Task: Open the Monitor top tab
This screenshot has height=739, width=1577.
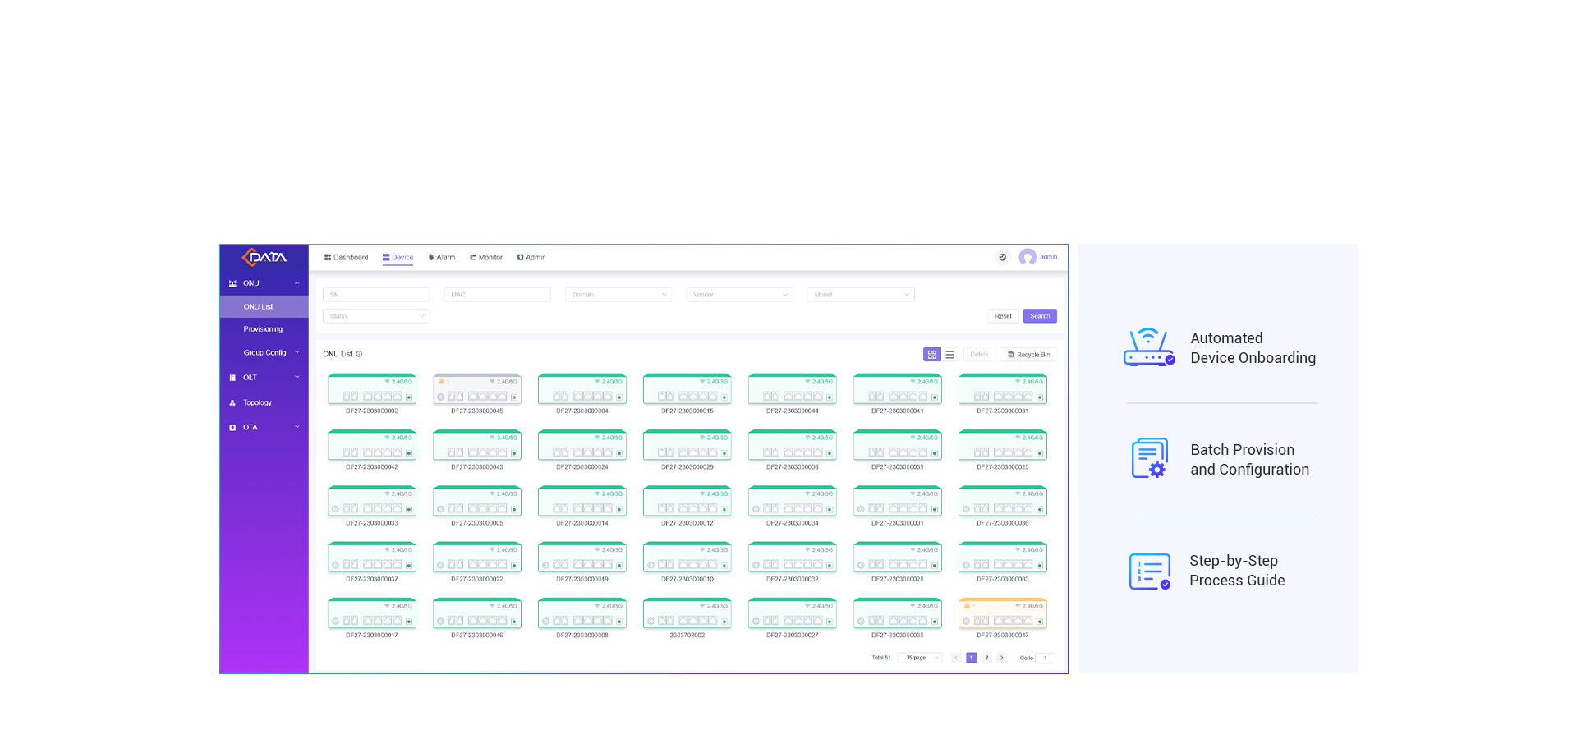Action: pos(486,258)
